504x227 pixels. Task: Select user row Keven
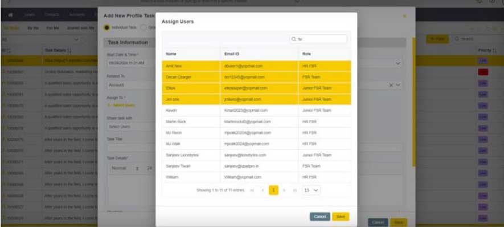256,111
